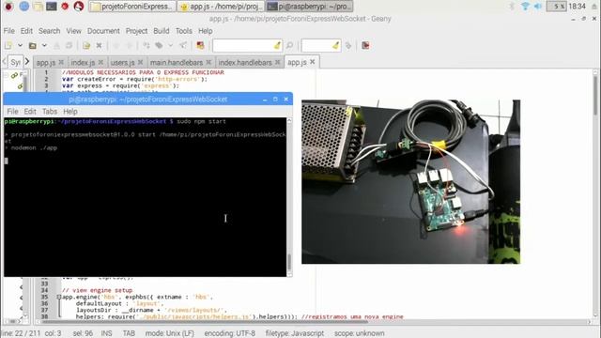Click the Compile toolbar icon
The image size is (601, 338).
(146, 46)
